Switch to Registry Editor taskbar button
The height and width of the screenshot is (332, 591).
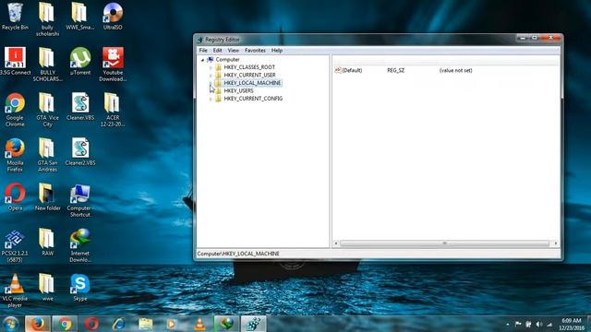pos(253,324)
